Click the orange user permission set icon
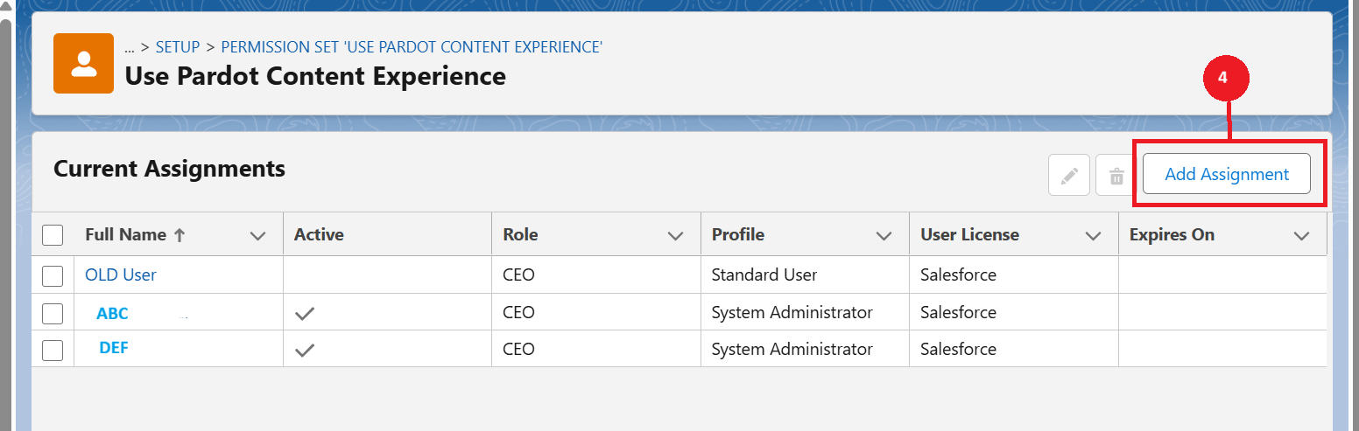 (x=84, y=63)
